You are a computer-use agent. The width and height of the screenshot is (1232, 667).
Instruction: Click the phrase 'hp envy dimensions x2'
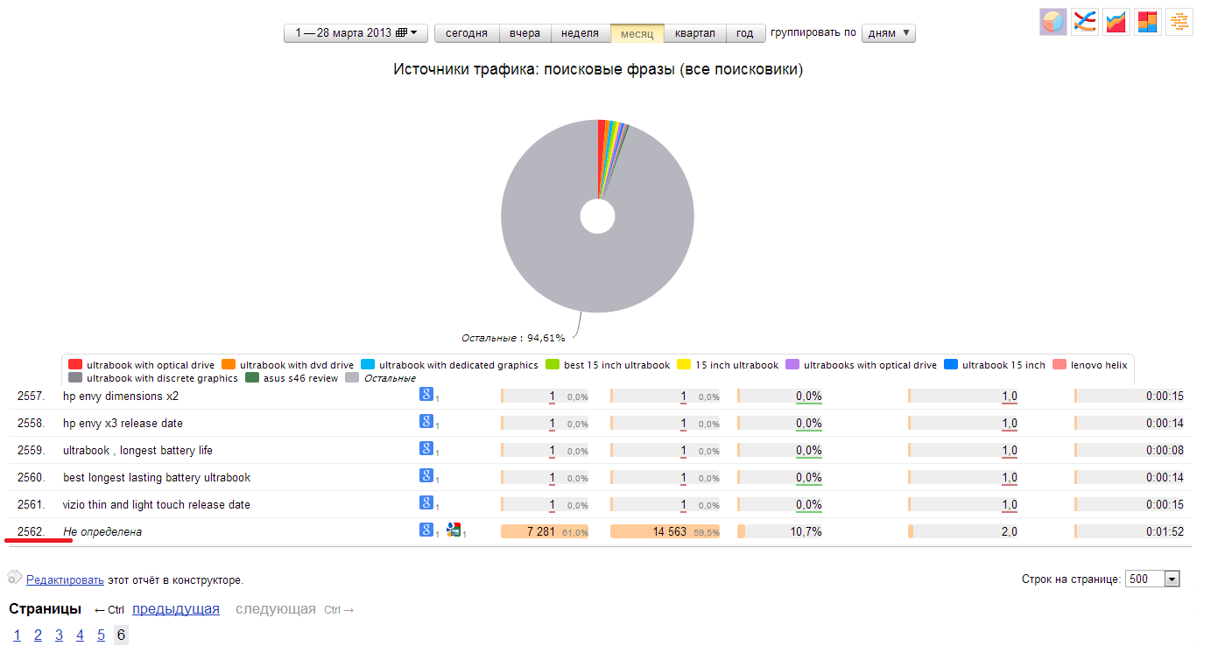tap(121, 396)
